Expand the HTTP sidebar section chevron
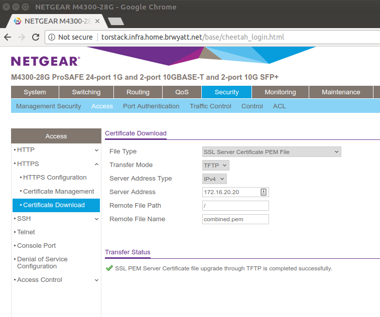Screen dimensions: 380x317 click(x=96, y=150)
